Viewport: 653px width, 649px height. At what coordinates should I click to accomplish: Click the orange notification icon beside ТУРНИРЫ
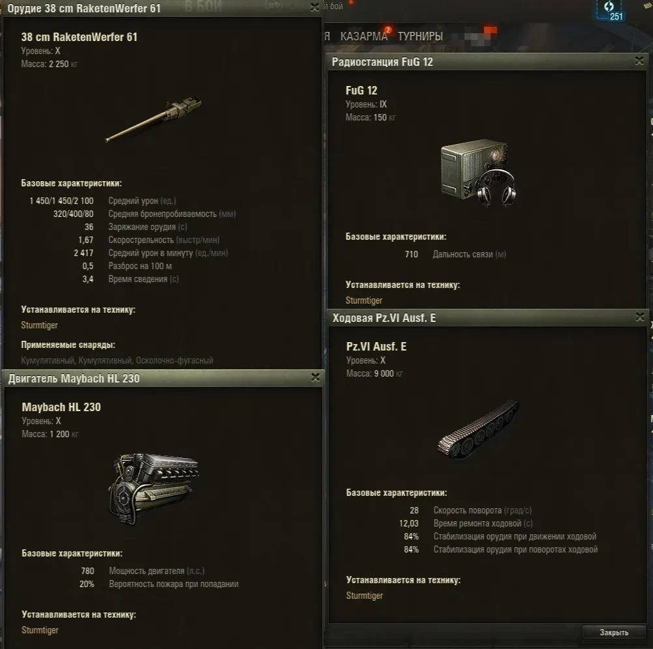491,31
